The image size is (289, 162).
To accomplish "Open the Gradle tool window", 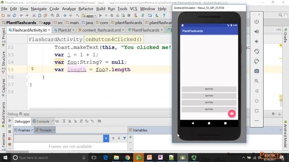I will point(285,36).
